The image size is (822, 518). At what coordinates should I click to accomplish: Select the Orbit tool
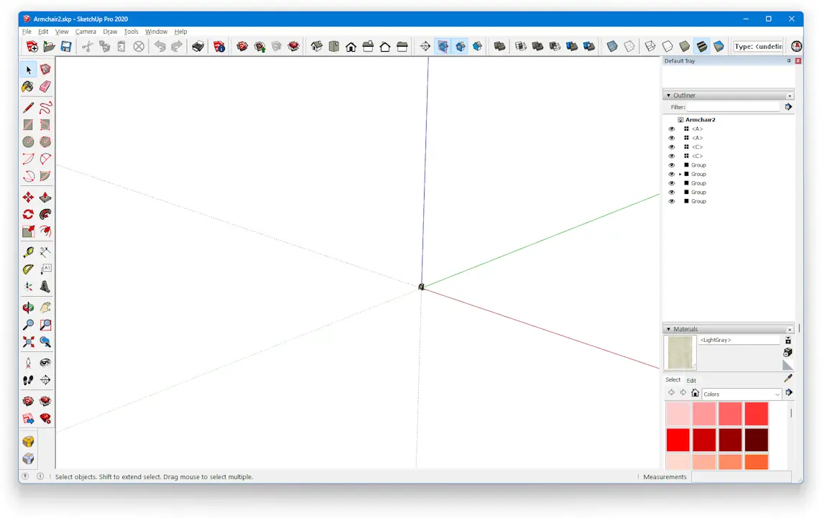point(28,307)
